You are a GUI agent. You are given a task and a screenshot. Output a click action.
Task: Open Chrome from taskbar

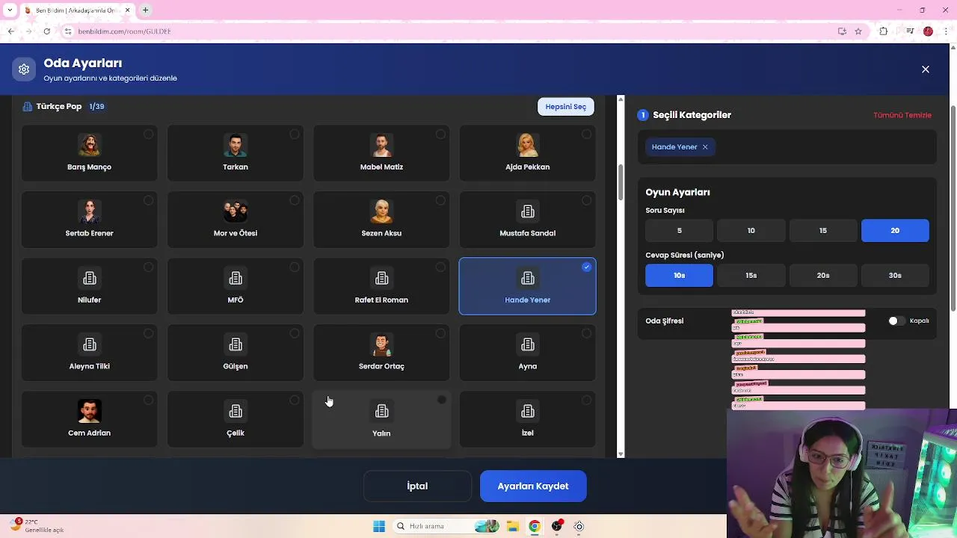tap(535, 526)
